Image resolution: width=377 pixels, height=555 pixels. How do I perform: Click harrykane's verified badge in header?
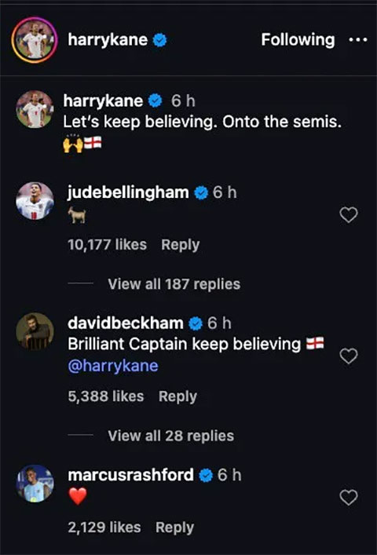point(159,40)
